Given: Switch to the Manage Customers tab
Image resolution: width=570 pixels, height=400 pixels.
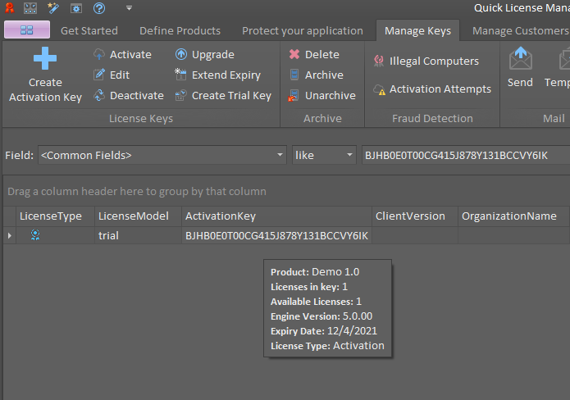Looking at the screenshot, I should (521, 31).
